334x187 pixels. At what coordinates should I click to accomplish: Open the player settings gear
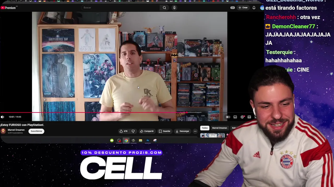tap(242, 117)
